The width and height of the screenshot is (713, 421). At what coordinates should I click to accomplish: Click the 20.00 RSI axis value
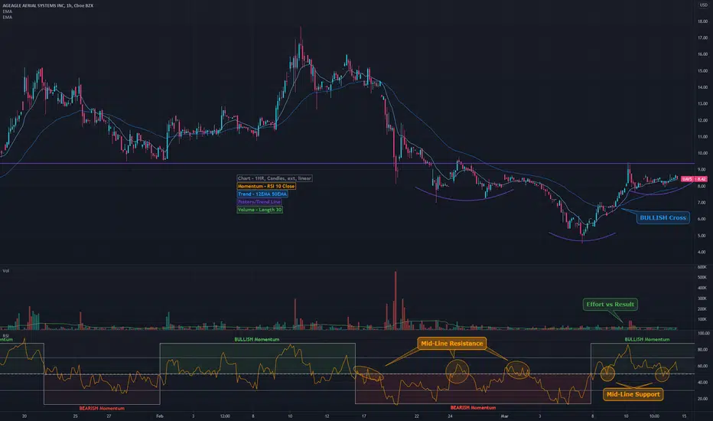[703, 399]
